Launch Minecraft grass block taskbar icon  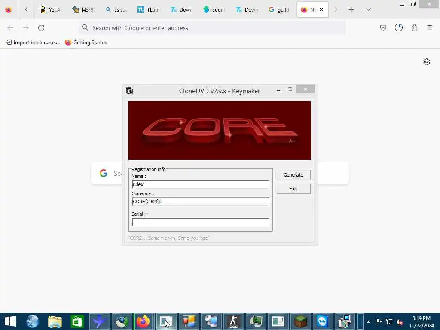click(x=300, y=321)
